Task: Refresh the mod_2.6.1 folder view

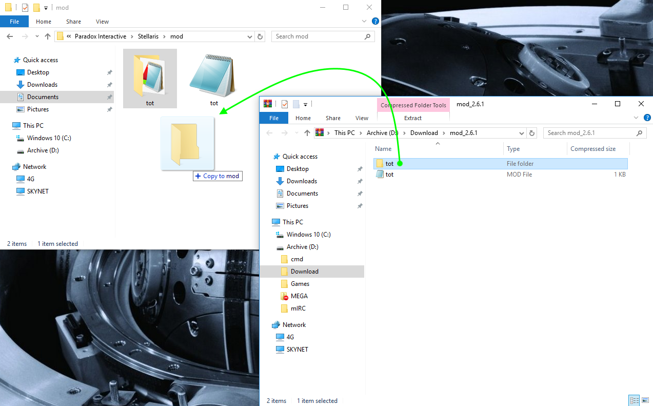Action: click(532, 133)
